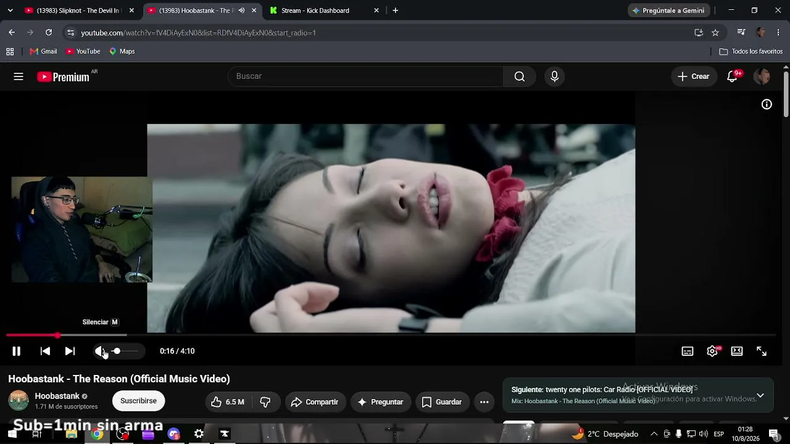Subscribe with the Suscribirse button
The image size is (790, 444).
(138, 401)
